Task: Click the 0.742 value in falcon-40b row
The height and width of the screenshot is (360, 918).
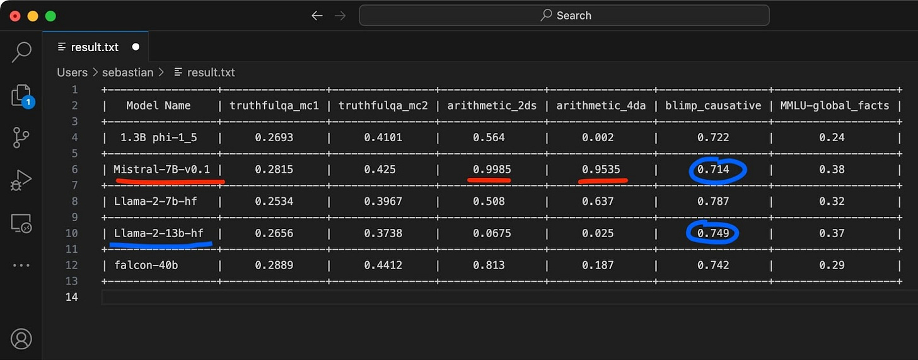Action: click(x=713, y=265)
